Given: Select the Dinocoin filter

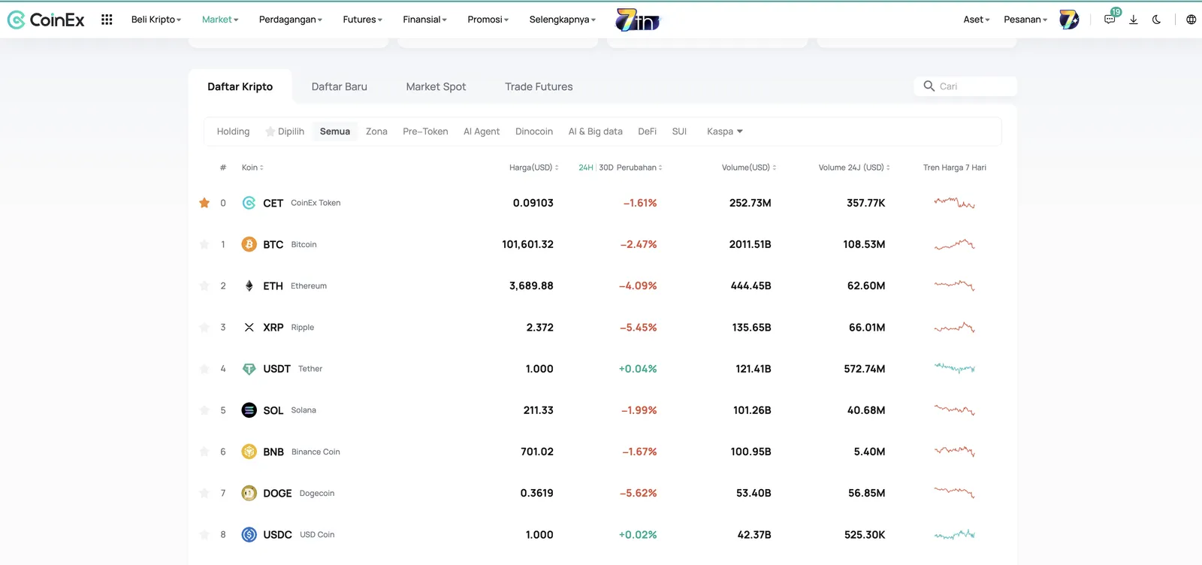Looking at the screenshot, I should pyautogui.click(x=534, y=131).
